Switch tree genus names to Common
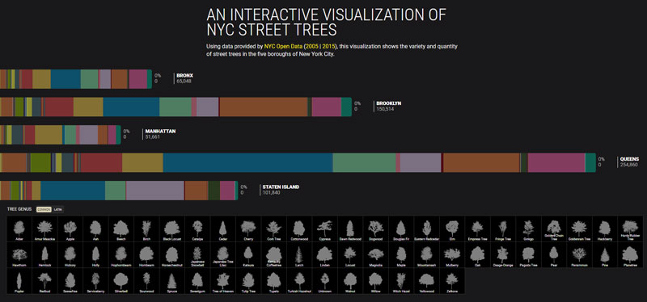The image size is (647, 302). 44,210
